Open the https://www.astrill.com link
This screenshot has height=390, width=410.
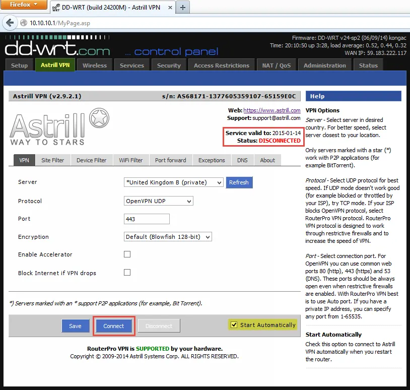click(271, 110)
